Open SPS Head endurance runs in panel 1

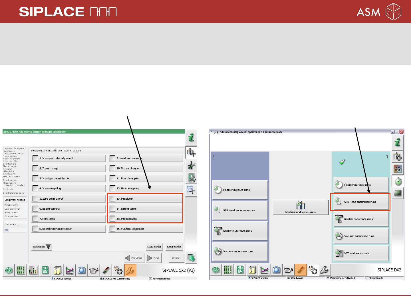(361, 202)
